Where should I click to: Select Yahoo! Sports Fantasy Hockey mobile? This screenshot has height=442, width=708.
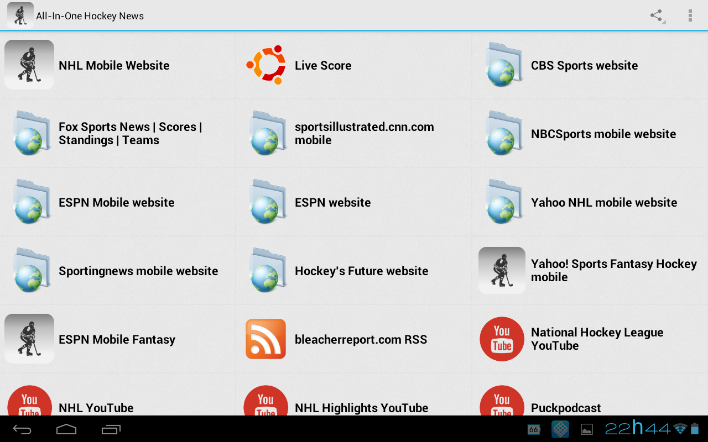(x=613, y=271)
